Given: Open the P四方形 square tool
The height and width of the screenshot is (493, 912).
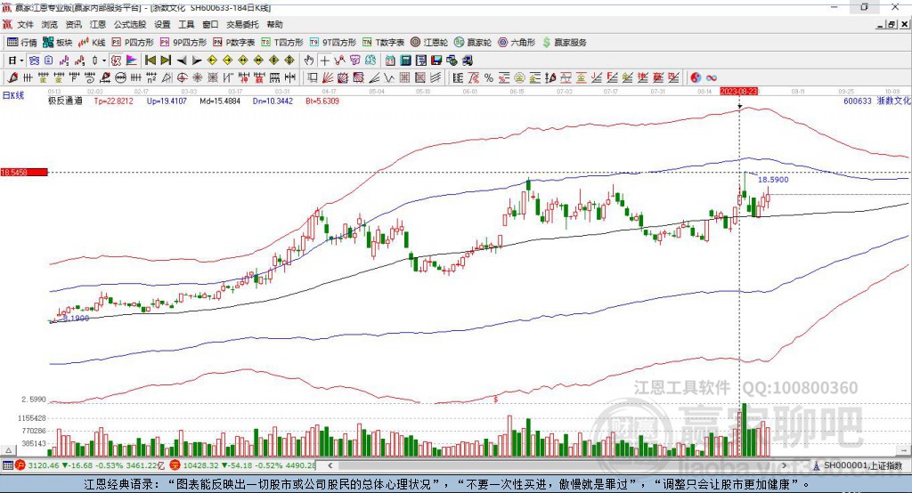Looking at the screenshot, I should click(133, 43).
